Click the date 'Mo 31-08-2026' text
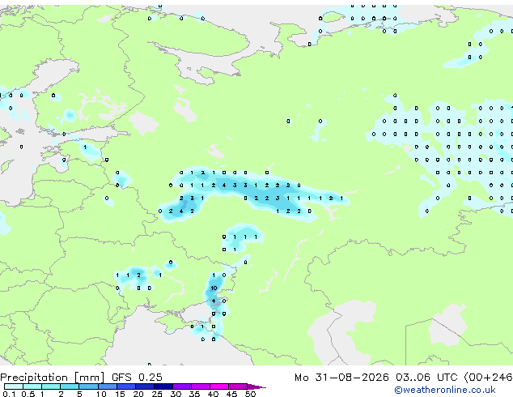This screenshot has width=513, height=397. pyautogui.click(x=341, y=378)
